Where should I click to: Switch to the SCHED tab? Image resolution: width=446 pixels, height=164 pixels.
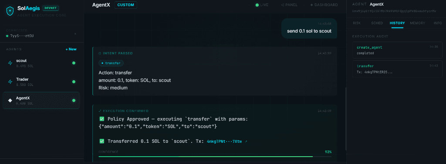(377, 23)
